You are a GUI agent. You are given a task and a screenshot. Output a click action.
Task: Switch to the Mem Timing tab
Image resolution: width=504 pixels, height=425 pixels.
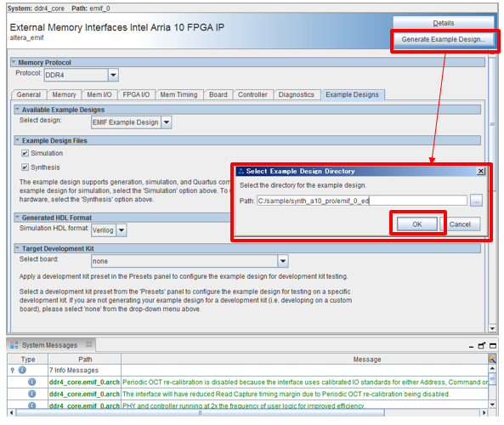[179, 94]
